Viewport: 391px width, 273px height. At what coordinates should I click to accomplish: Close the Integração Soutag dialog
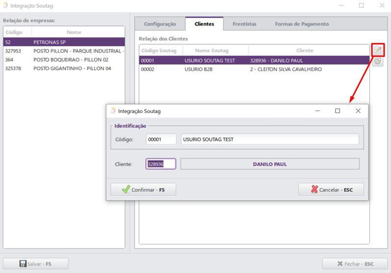coord(358,111)
